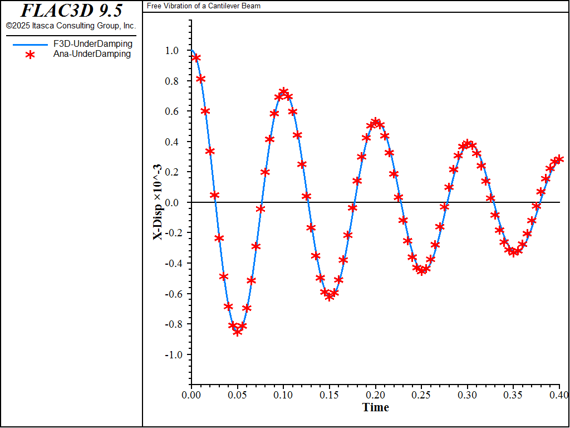Click the Itasca Consulting Group copyright line

[71, 26]
